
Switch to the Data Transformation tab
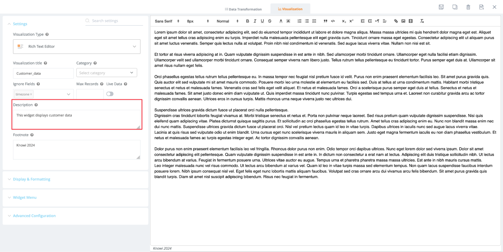pos(243,9)
